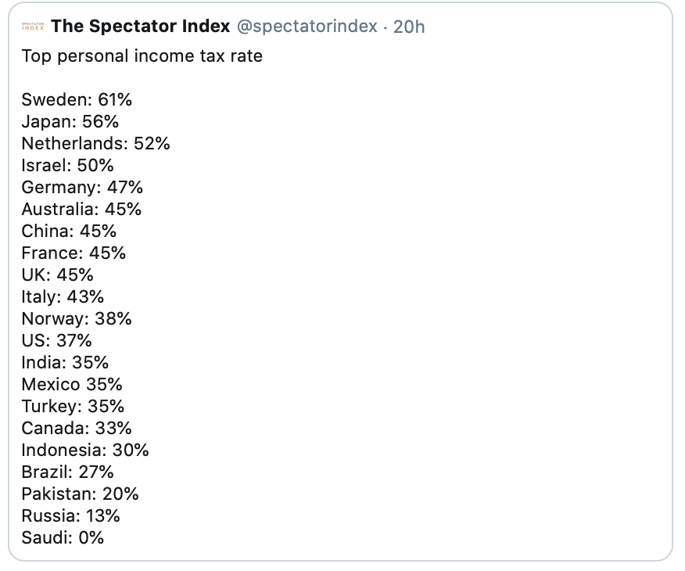The width and height of the screenshot is (685, 571).
Task: Open The Spectator Index profile name
Action: [x=140, y=27]
